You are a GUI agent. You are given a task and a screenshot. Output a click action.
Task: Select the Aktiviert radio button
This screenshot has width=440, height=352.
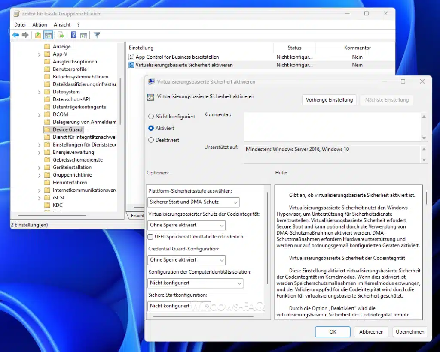151,128
